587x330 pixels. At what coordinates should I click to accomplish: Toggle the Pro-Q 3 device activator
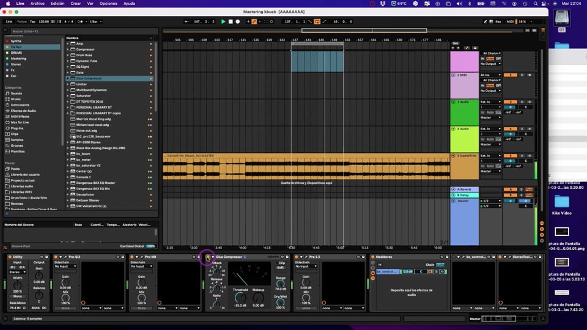(56, 257)
